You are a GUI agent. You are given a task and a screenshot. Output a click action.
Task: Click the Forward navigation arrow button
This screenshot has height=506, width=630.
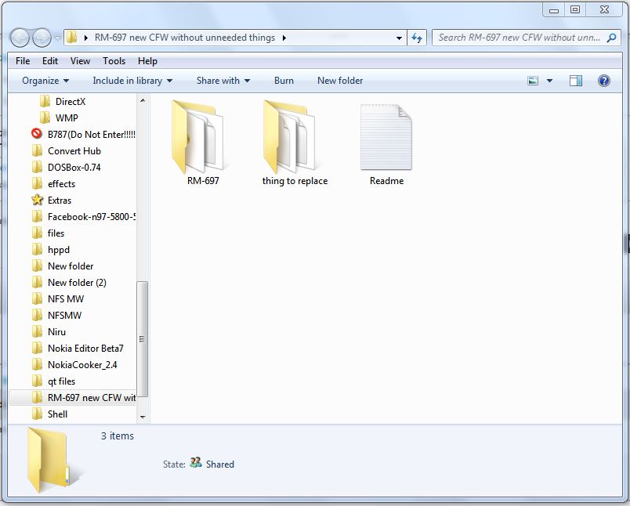tap(42, 38)
